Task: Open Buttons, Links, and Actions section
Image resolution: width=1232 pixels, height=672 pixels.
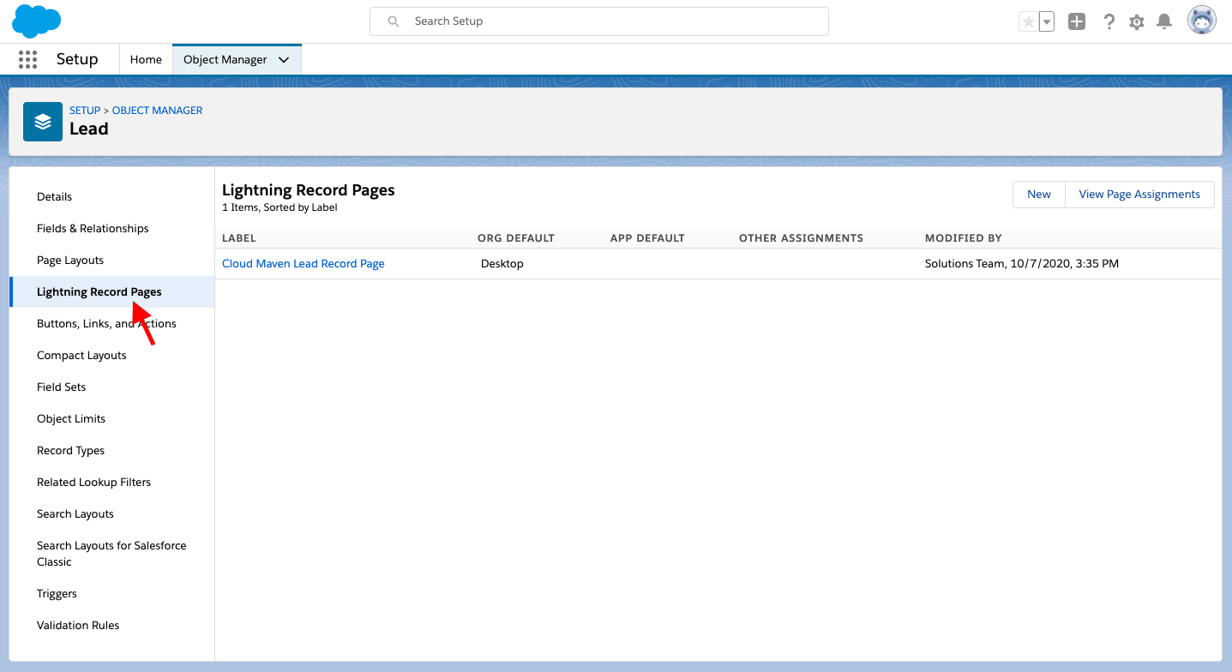Action: tap(106, 324)
